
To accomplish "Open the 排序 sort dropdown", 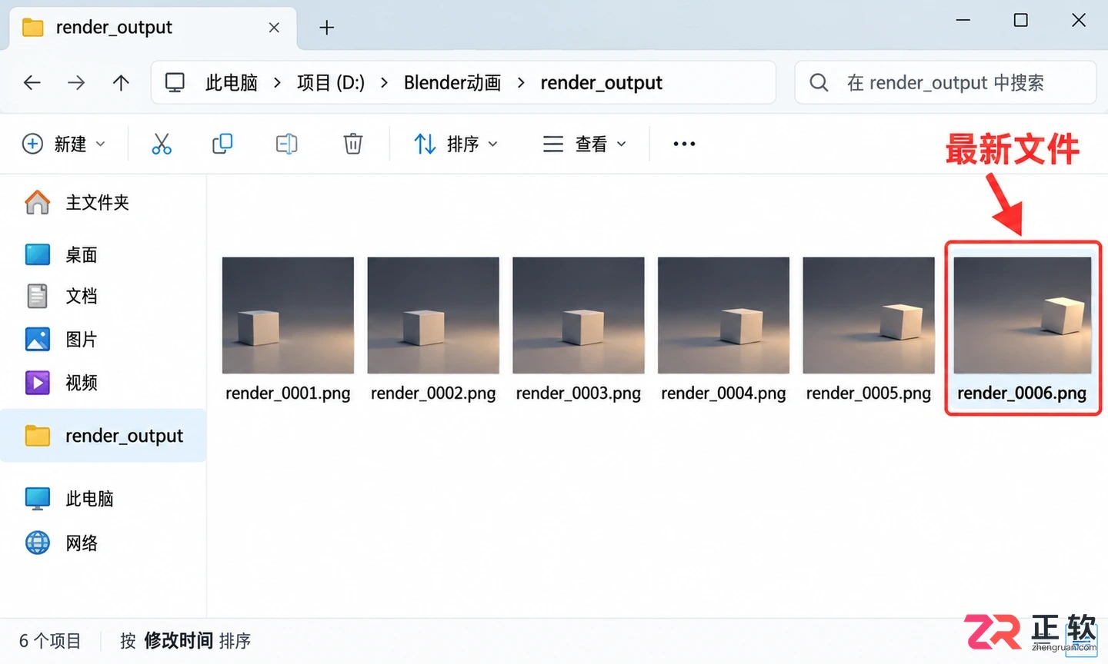I will point(456,144).
